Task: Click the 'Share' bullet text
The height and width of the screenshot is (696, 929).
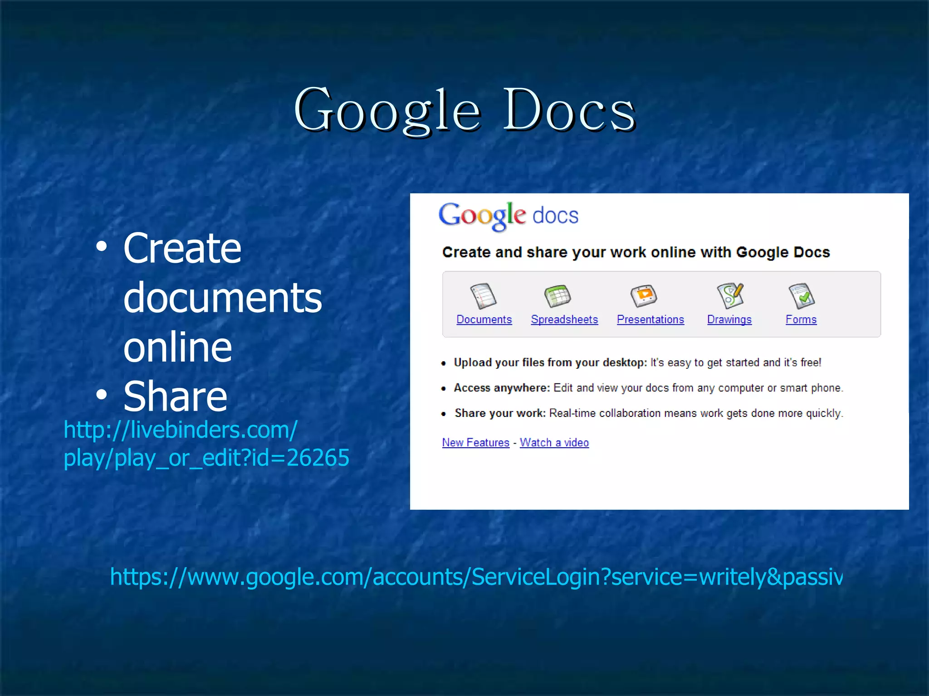Action: coord(175,396)
